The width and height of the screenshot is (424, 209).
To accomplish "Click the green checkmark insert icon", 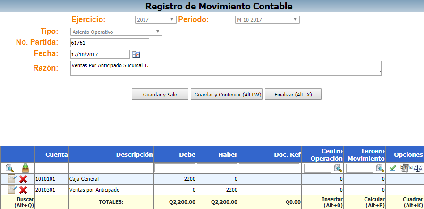I will click(392, 168).
